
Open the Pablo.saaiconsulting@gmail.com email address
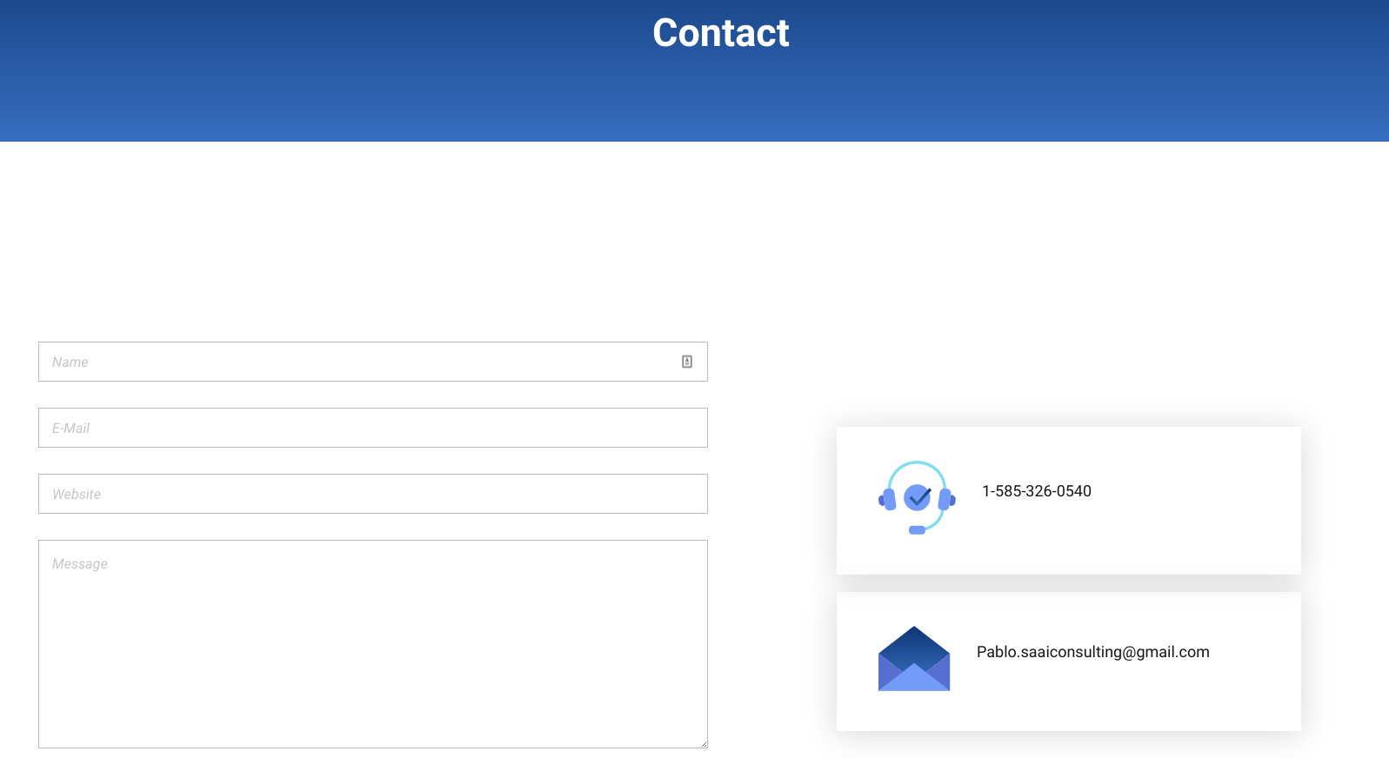(1092, 652)
